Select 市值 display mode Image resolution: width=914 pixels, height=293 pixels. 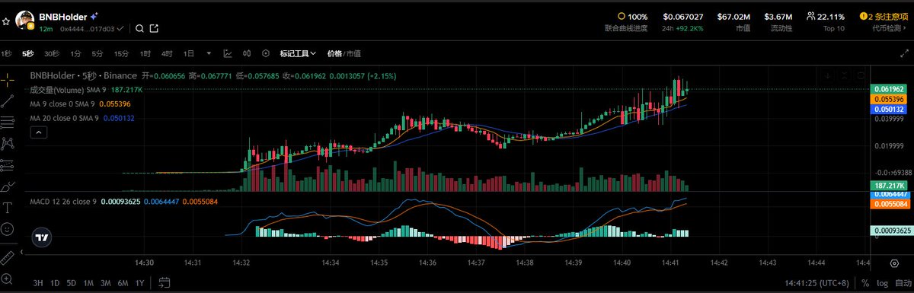point(353,54)
